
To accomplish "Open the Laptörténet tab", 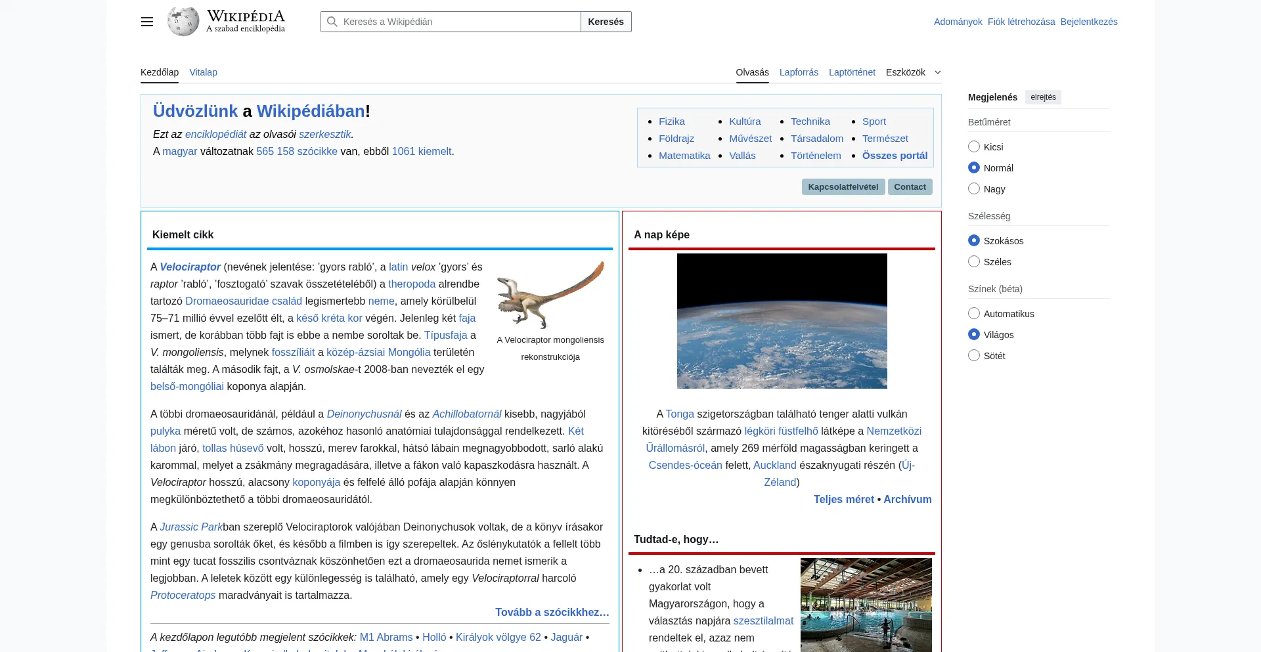I will click(x=852, y=72).
